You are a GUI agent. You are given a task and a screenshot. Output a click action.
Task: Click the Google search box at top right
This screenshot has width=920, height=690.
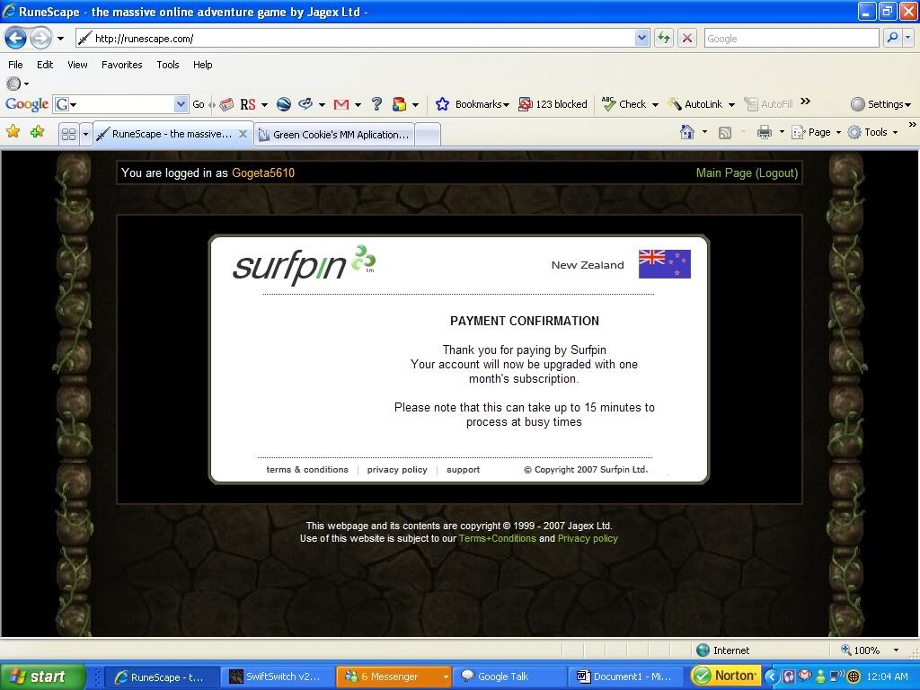[x=791, y=39]
